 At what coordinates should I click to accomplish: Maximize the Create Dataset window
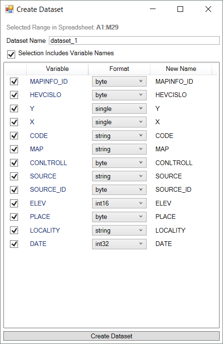(180, 9)
